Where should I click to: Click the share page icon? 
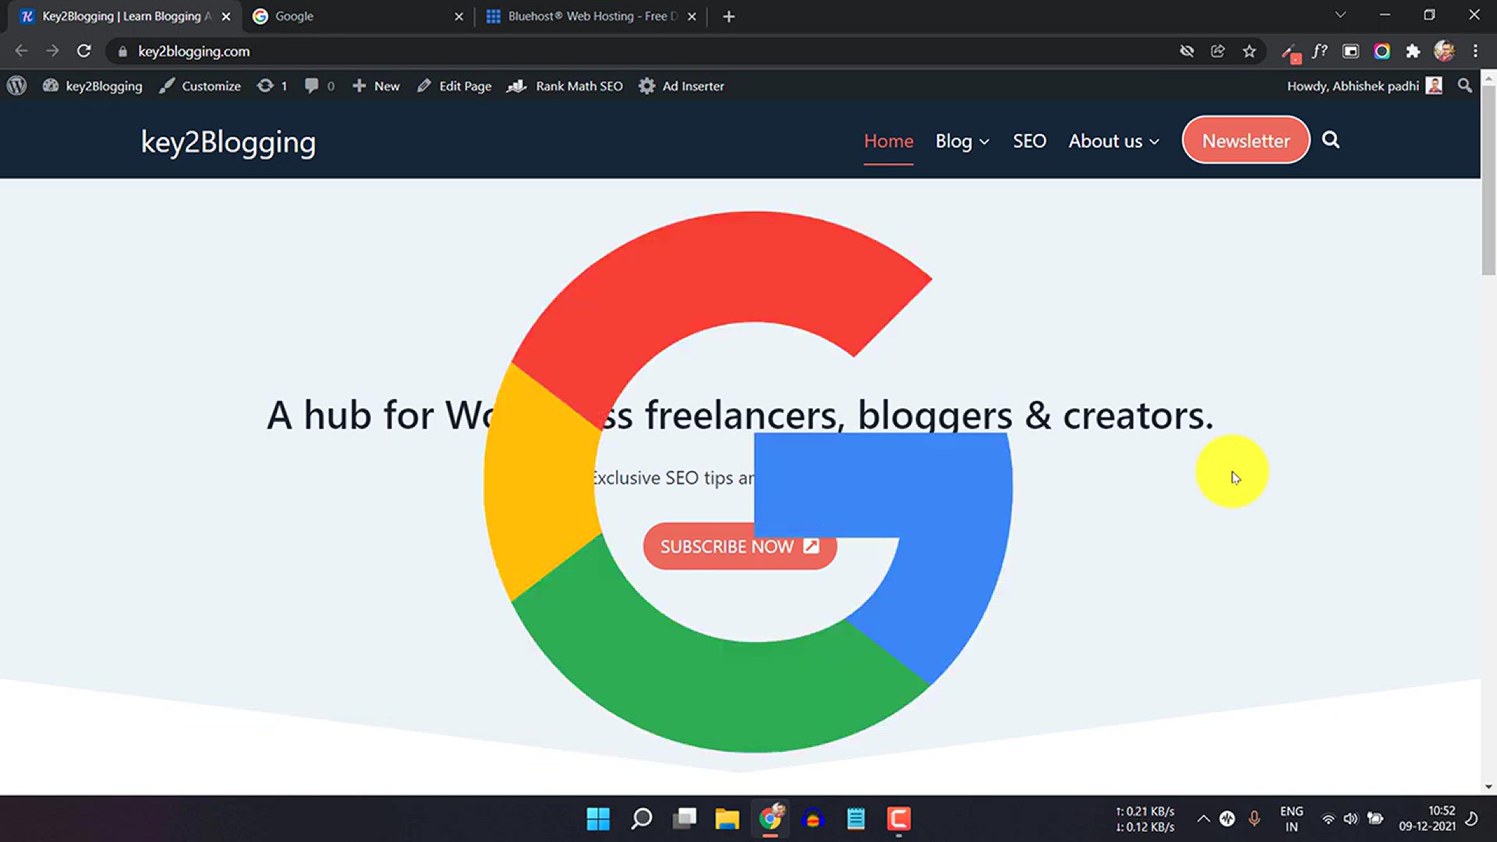pyautogui.click(x=1218, y=51)
